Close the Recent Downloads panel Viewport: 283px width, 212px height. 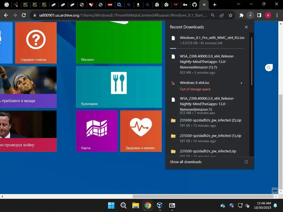point(246,27)
